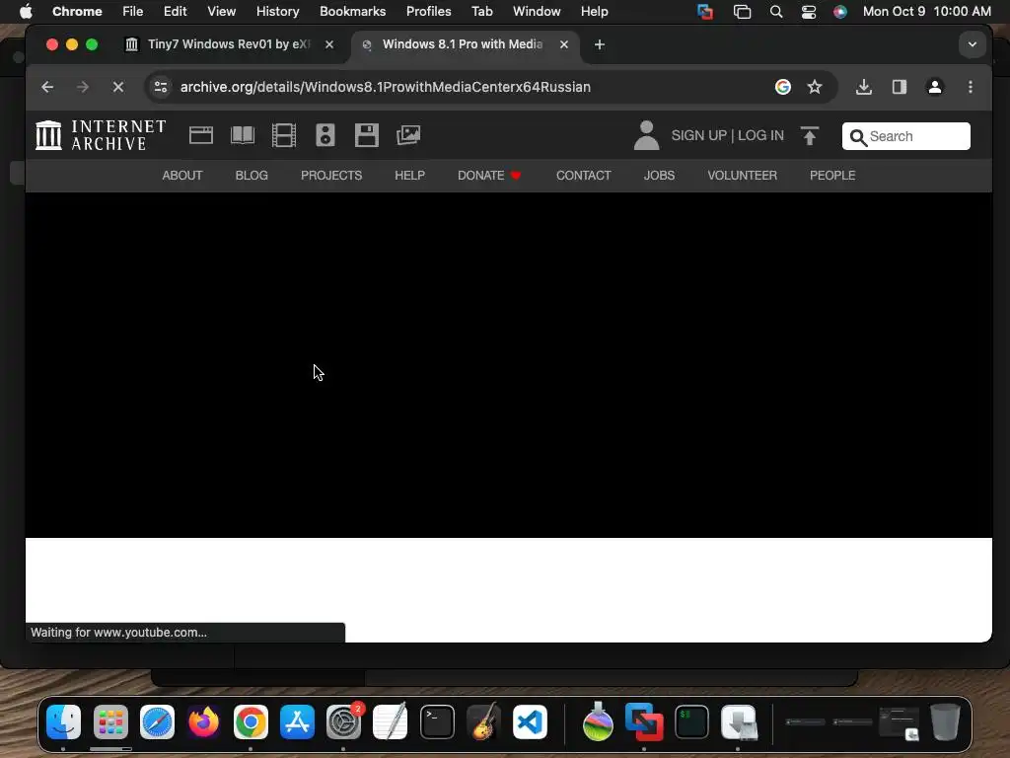Open the Texts book icon
Viewport: 1010px width, 758px height.
click(x=243, y=135)
